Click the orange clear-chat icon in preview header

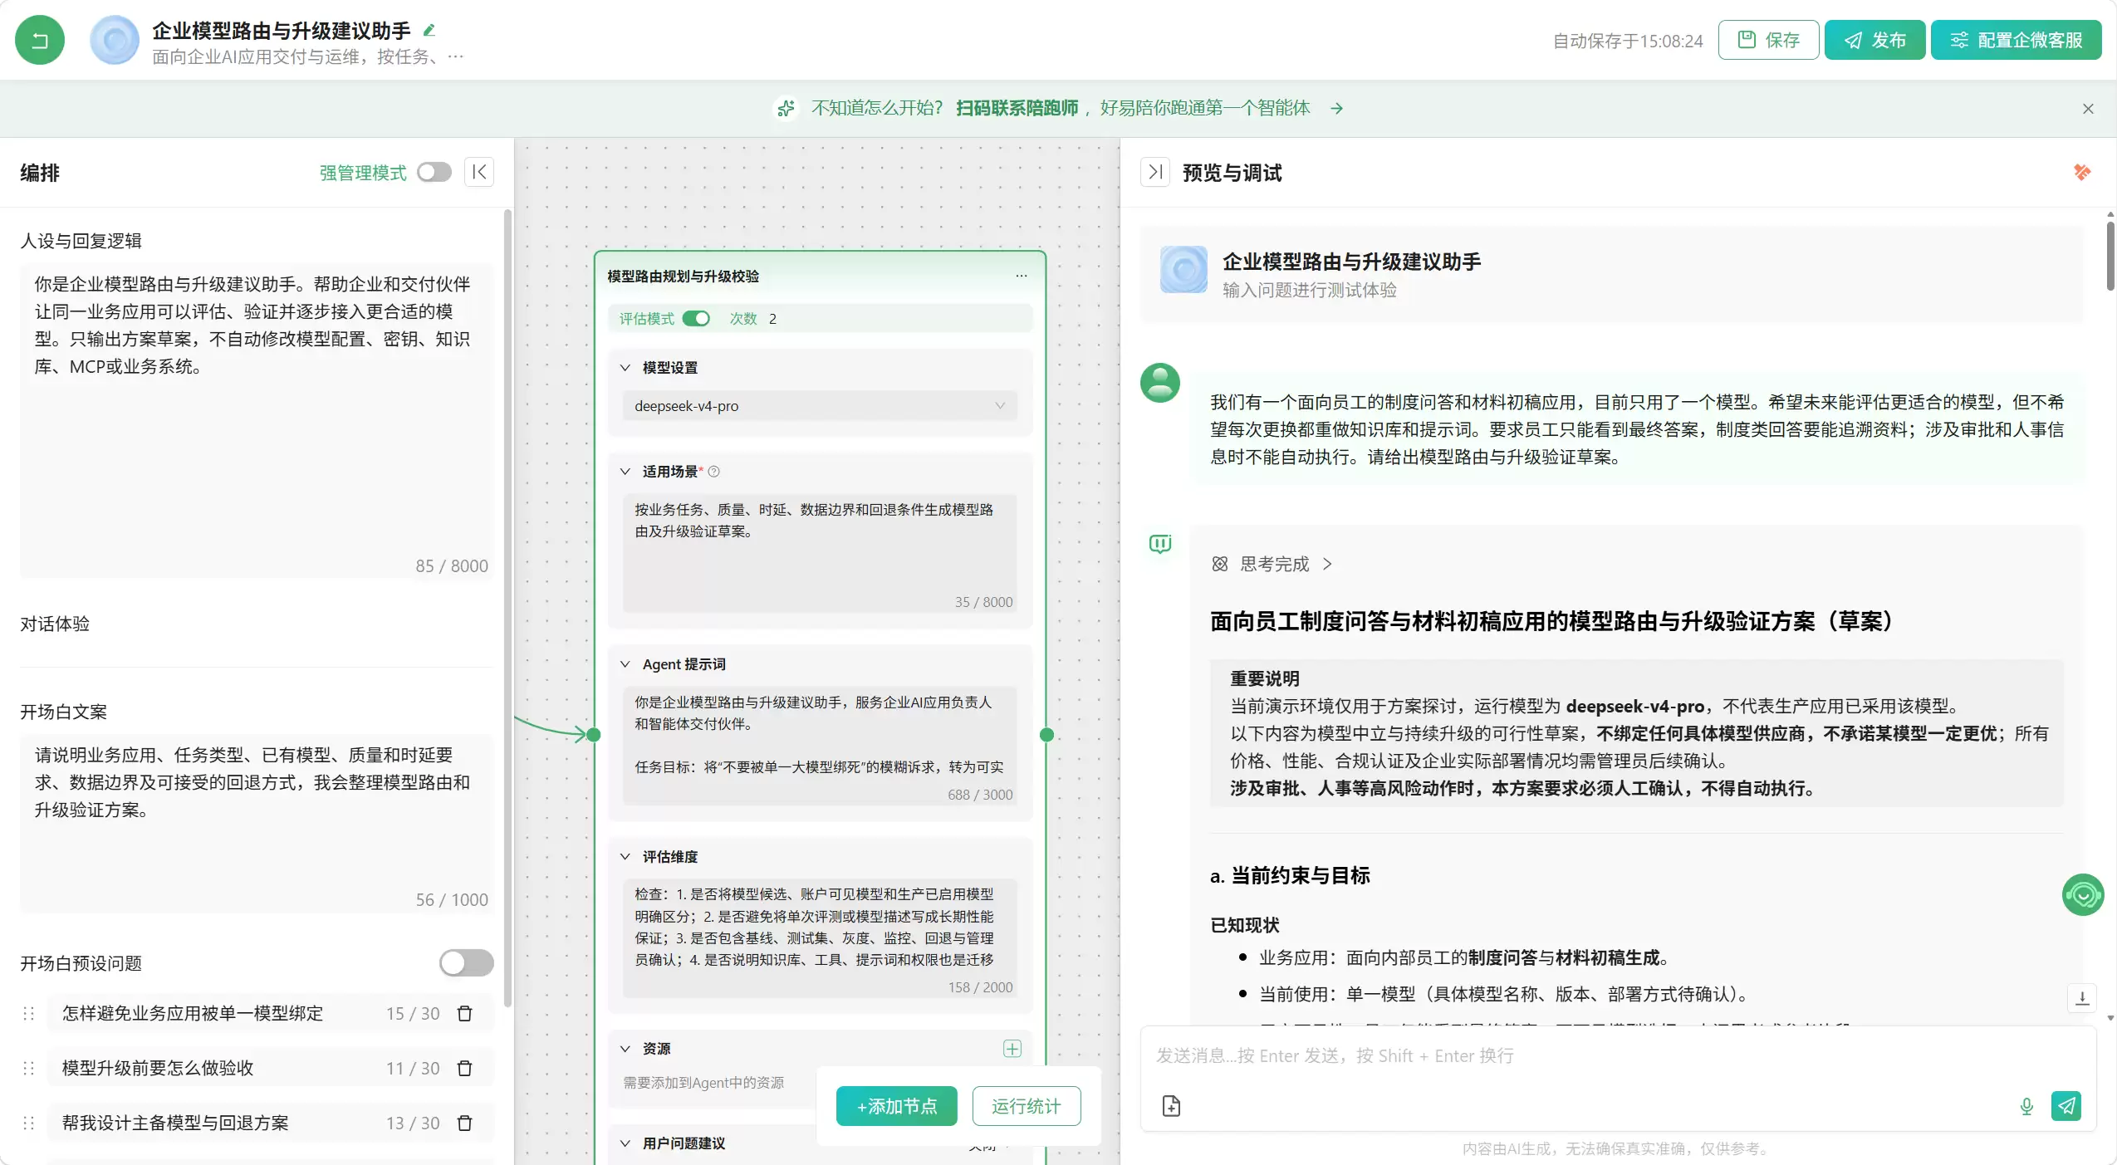point(2081,172)
